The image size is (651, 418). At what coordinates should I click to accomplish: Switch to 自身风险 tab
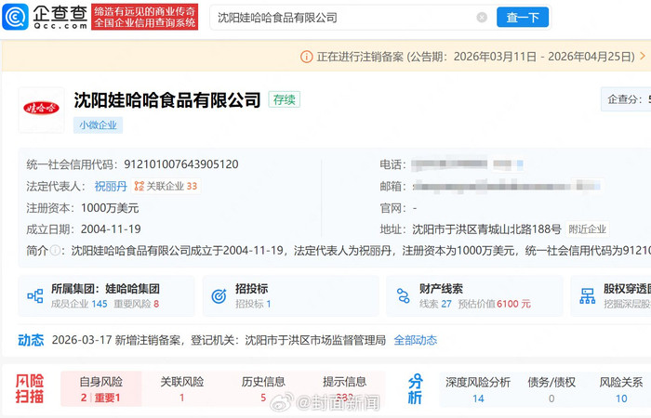tap(100, 389)
